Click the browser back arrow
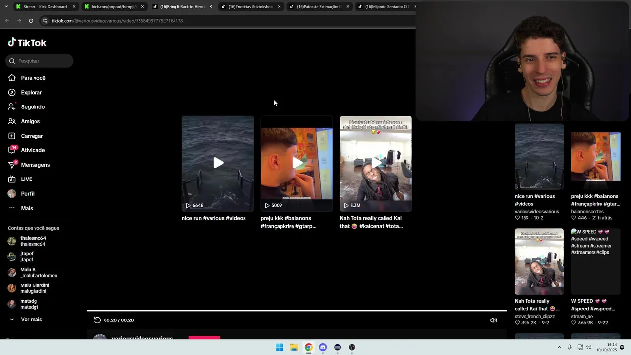This screenshot has width=631, height=355. pos(7,21)
